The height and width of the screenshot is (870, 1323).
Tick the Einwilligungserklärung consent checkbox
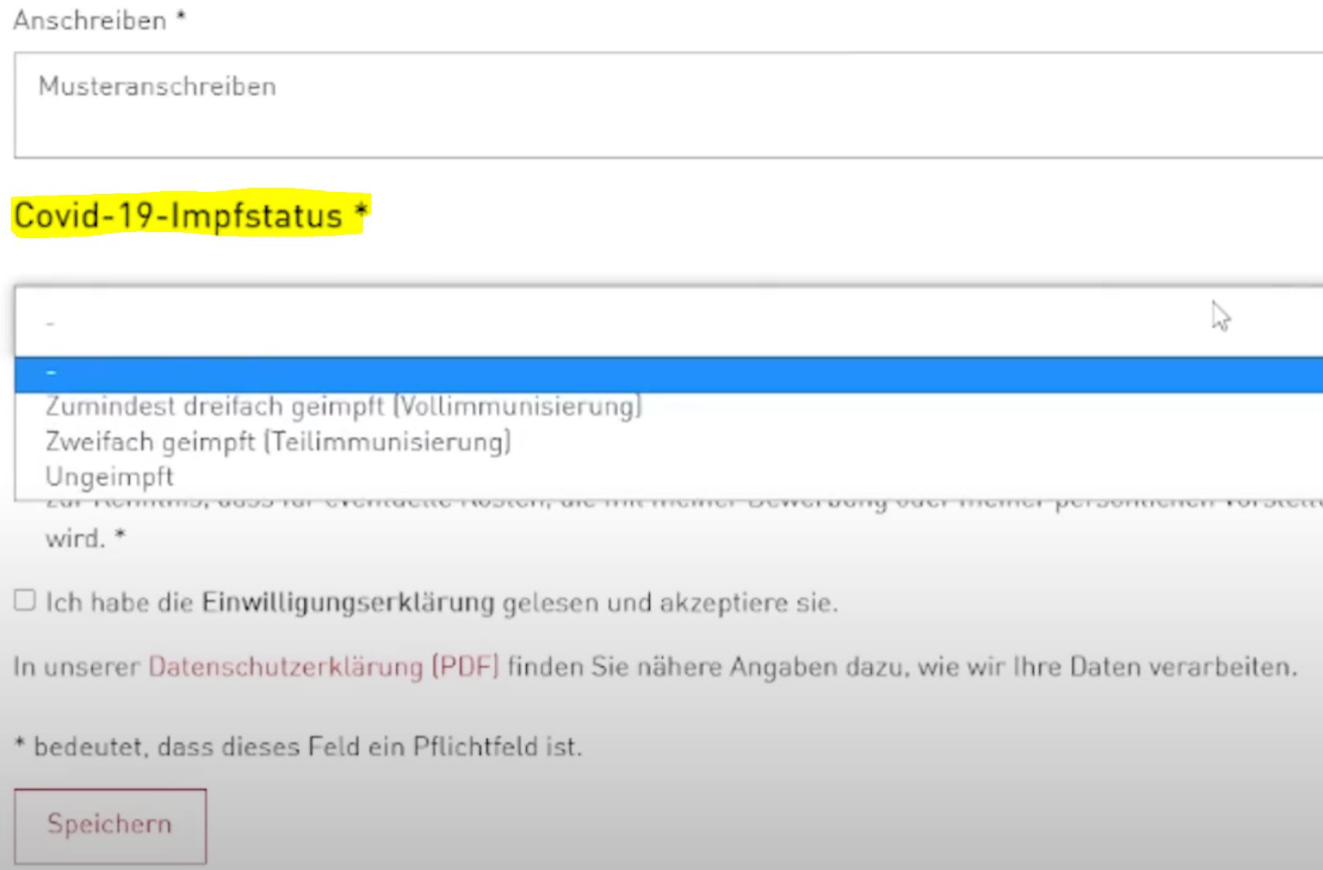coord(25,601)
